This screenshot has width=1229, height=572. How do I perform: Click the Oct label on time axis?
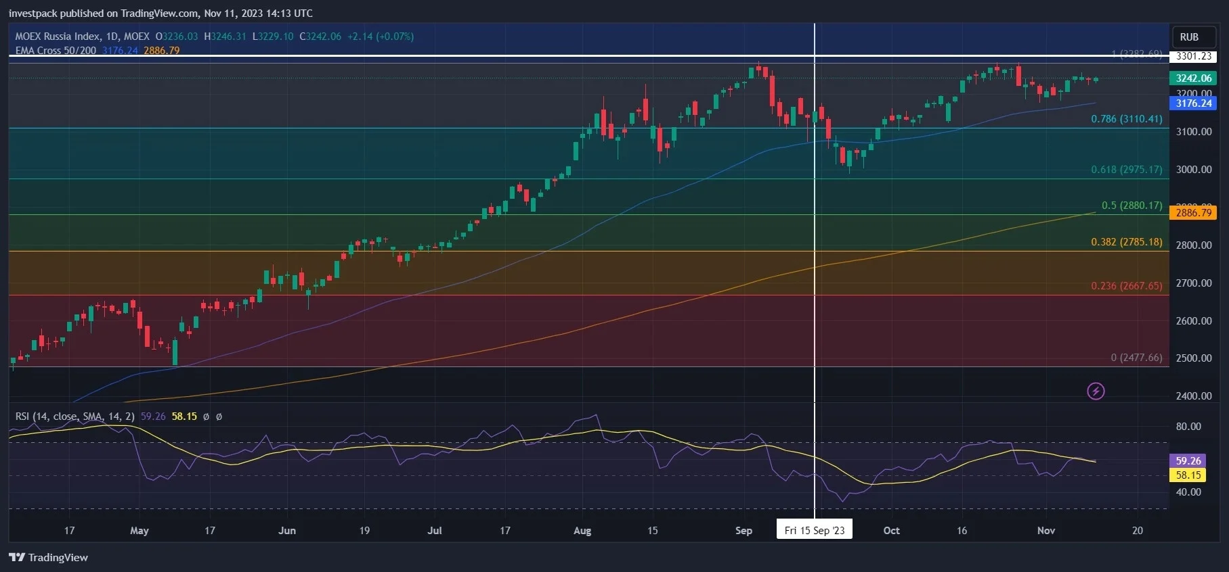point(891,531)
